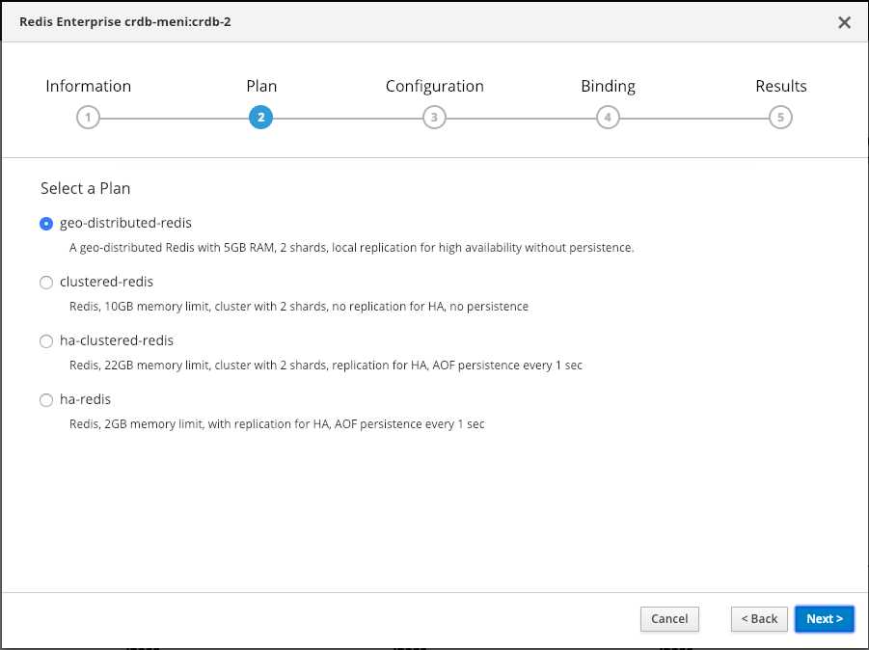The height and width of the screenshot is (650, 869).
Task: Click the step 4 circle for Binding
Action: [x=607, y=118]
